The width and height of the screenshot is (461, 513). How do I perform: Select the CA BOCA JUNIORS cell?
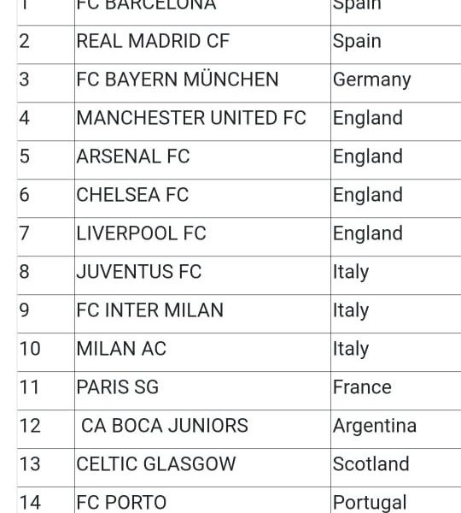202,429
